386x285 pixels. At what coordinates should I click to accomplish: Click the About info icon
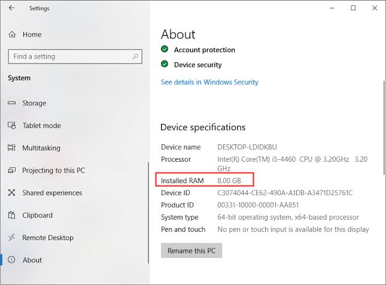point(11,260)
